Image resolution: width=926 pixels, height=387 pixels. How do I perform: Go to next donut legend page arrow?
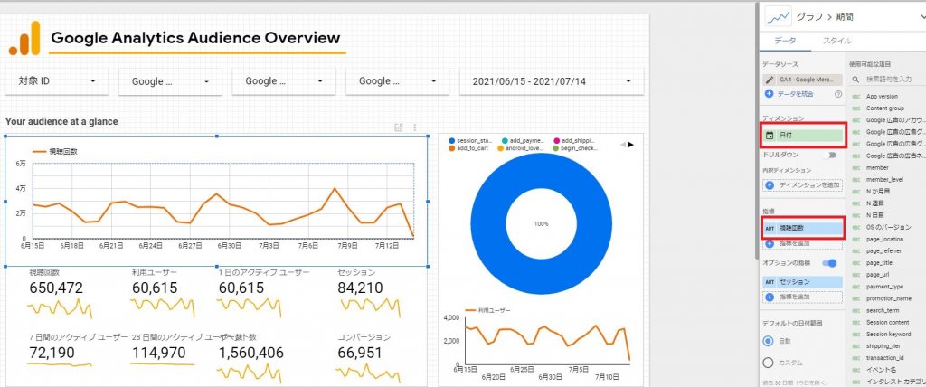[630, 145]
